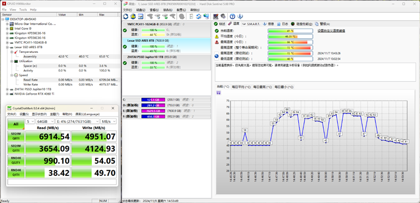Image resolution: width=420 pixels, height=203 pixels.
Task: Click the F: drive usage bar 450.1 GB
Action: [153, 117]
